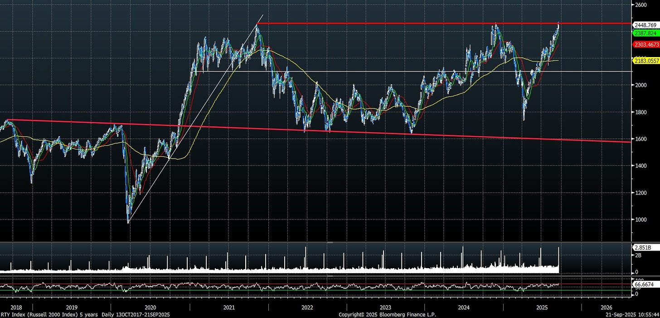This screenshot has height=318, width=660.
Task: Click the red 2303.4673 moving average label
Action: coord(646,44)
